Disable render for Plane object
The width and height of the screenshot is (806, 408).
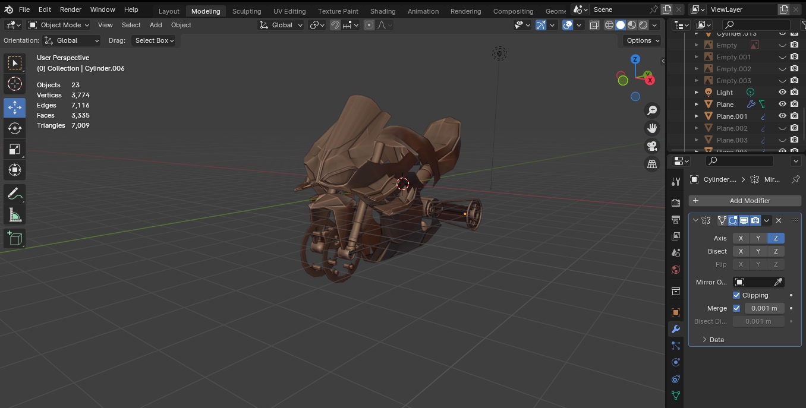click(x=794, y=104)
